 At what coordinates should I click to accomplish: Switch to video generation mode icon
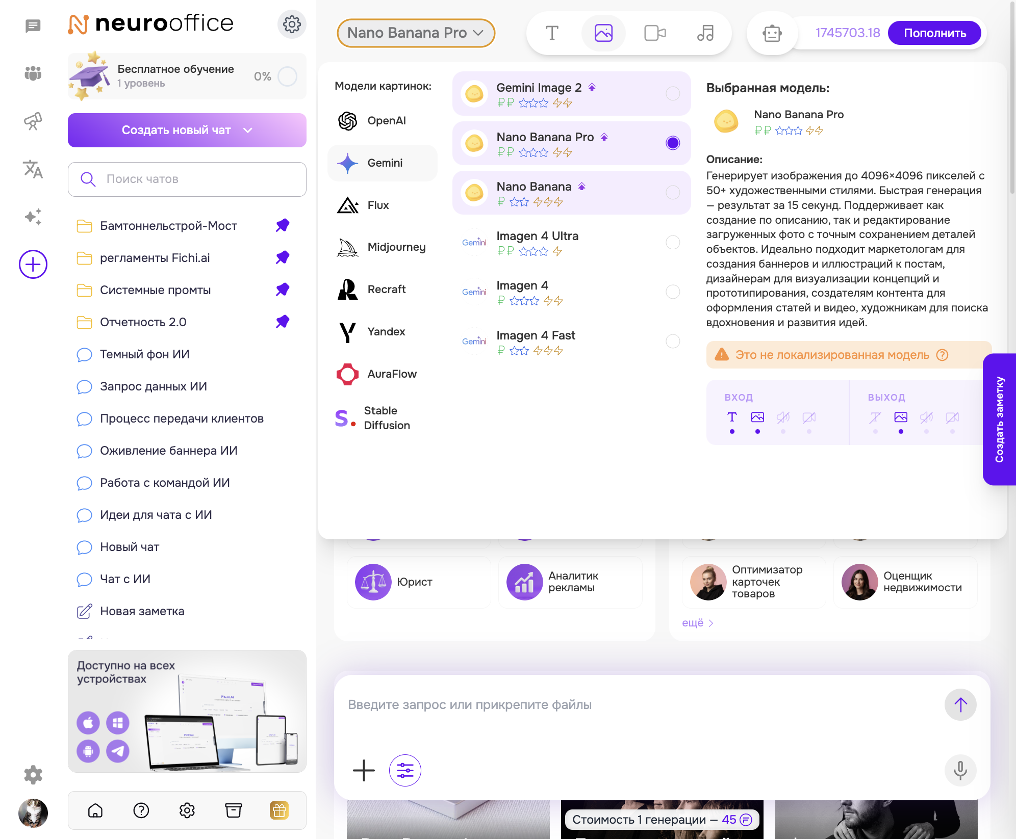coord(655,33)
